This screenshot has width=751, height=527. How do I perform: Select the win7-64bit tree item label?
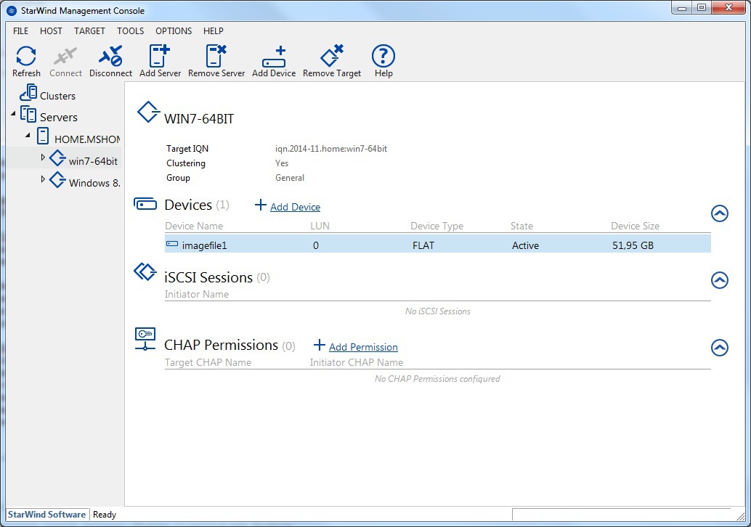click(x=93, y=161)
